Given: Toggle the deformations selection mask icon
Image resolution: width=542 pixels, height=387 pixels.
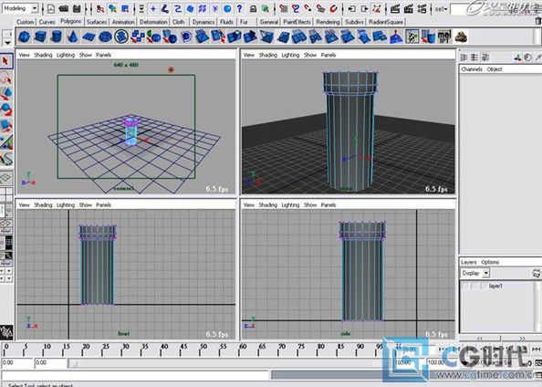Looking at the screenshot, I should [203, 8].
